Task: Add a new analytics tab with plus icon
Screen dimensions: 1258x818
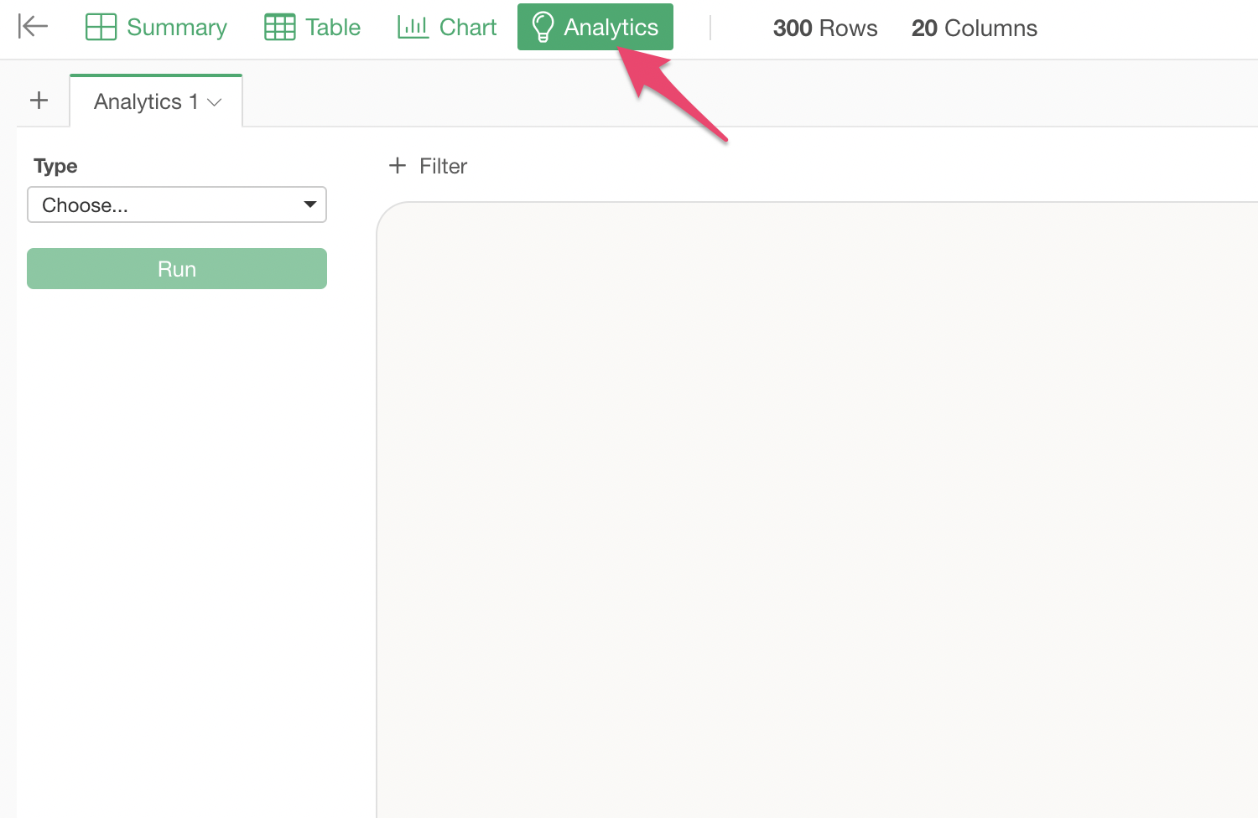Action: [x=39, y=101]
